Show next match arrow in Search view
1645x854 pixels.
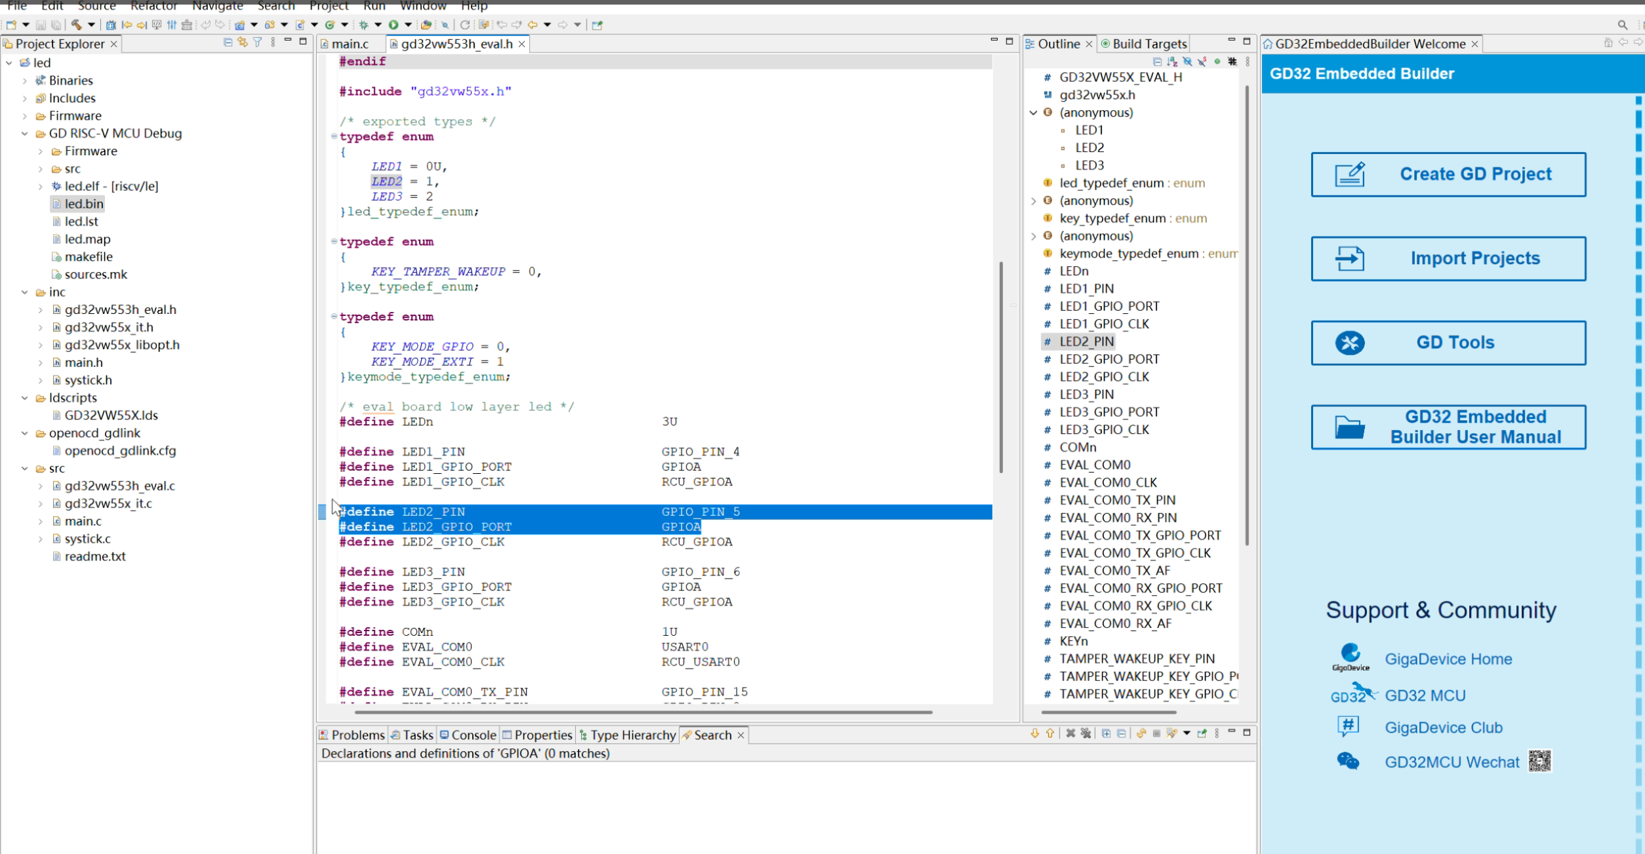(1035, 733)
